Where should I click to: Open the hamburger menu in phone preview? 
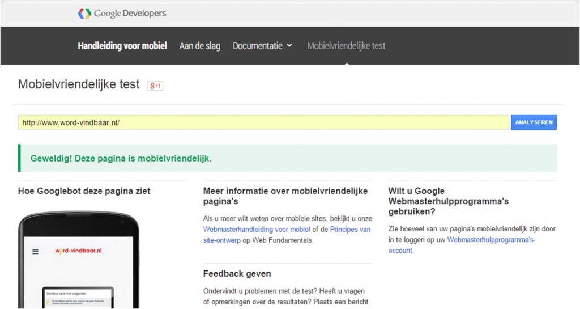coord(36,252)
